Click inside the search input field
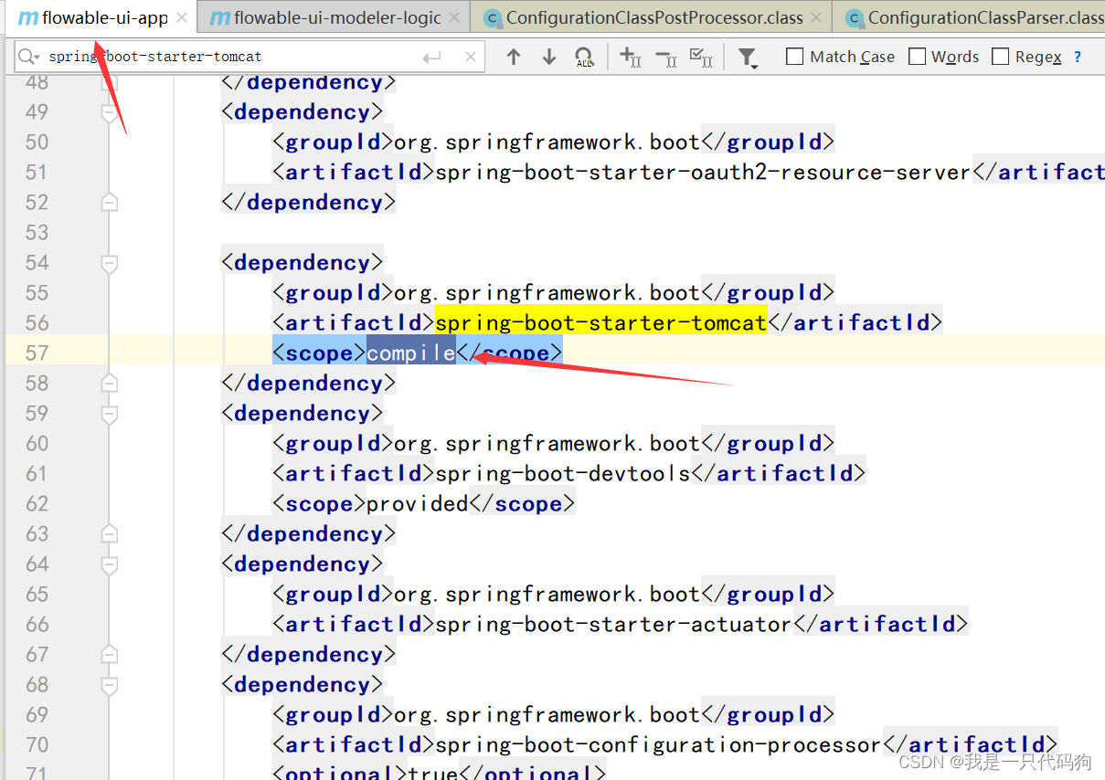This screenshot has height=780, width=1105. coord(228,56)
